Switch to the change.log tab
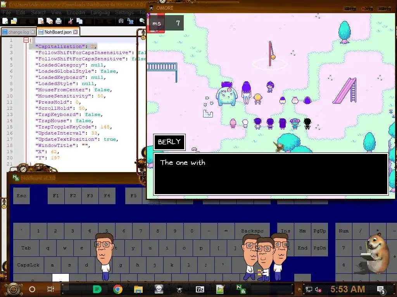This screenshot has height=297, width=397. click(x=19, y=32)
